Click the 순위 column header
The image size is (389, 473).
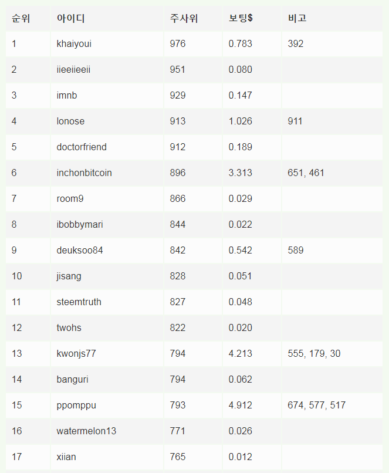(x=21, y=18)
